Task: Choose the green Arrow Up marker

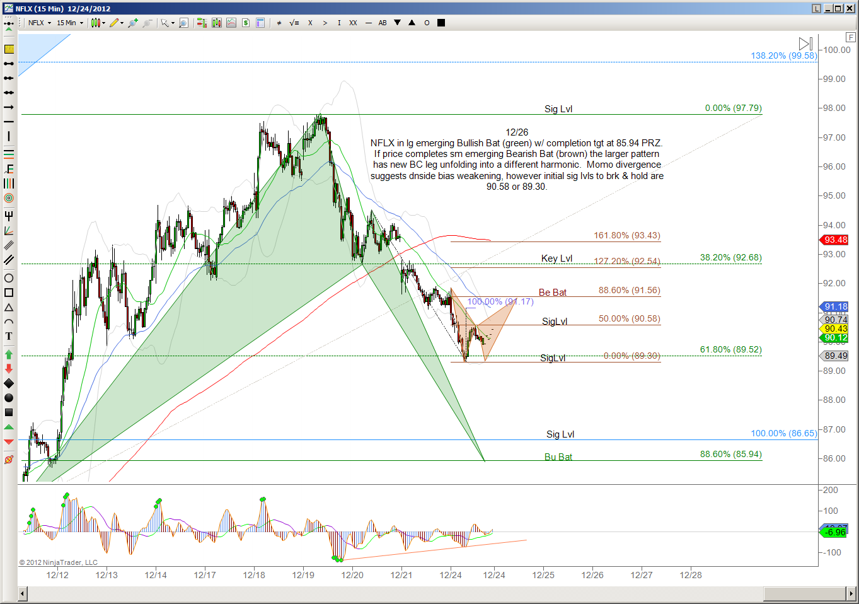Action: tap(9, 354)
